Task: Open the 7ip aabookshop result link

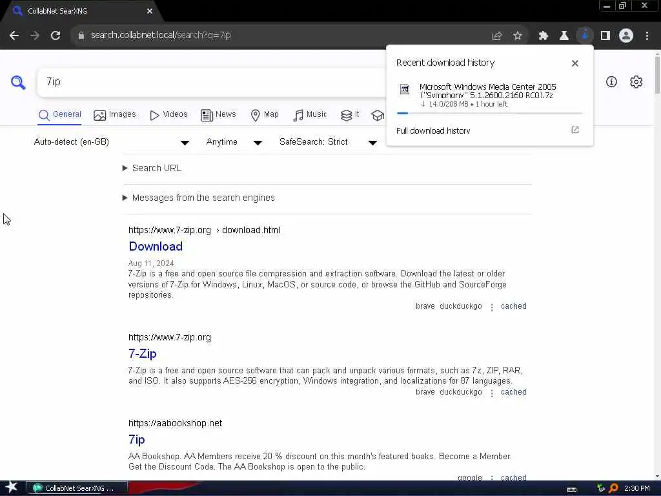Action: click(x=137, y=439)
